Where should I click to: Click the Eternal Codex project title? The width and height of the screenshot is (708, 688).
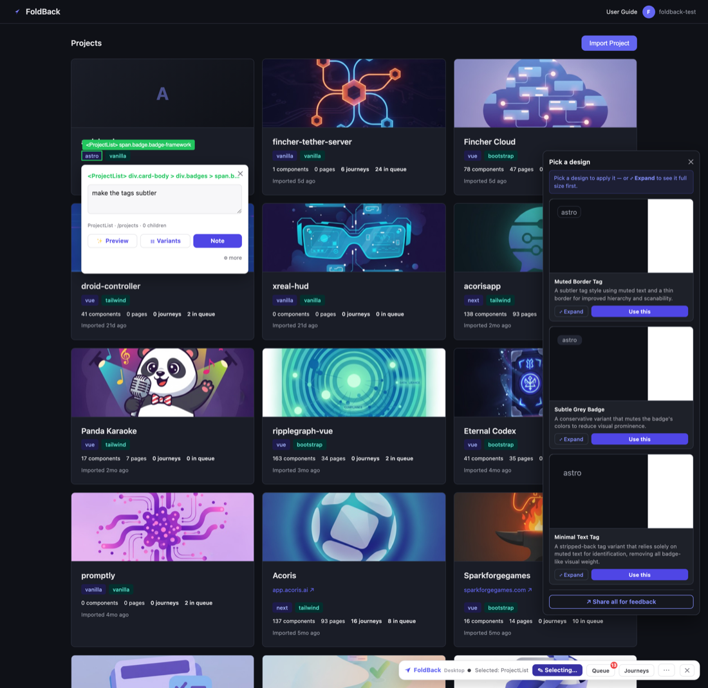[x=490, y=431]
